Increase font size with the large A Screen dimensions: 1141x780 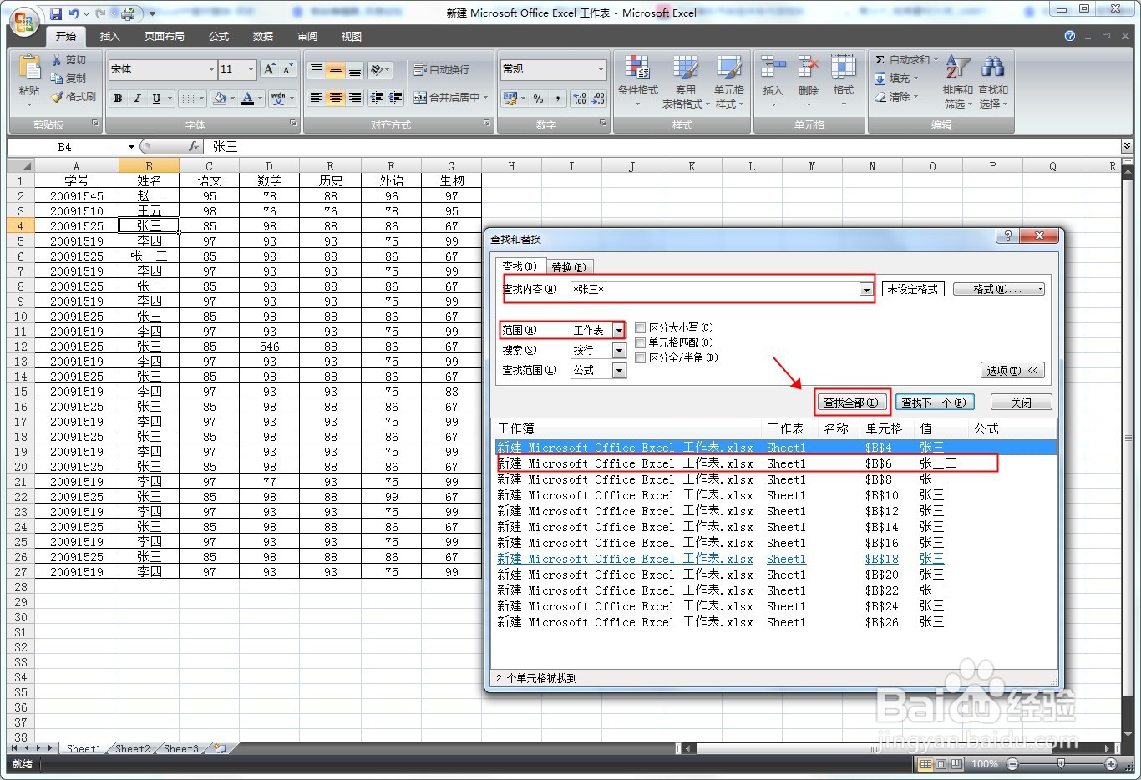pyautogui.click(x=269, y=69)
